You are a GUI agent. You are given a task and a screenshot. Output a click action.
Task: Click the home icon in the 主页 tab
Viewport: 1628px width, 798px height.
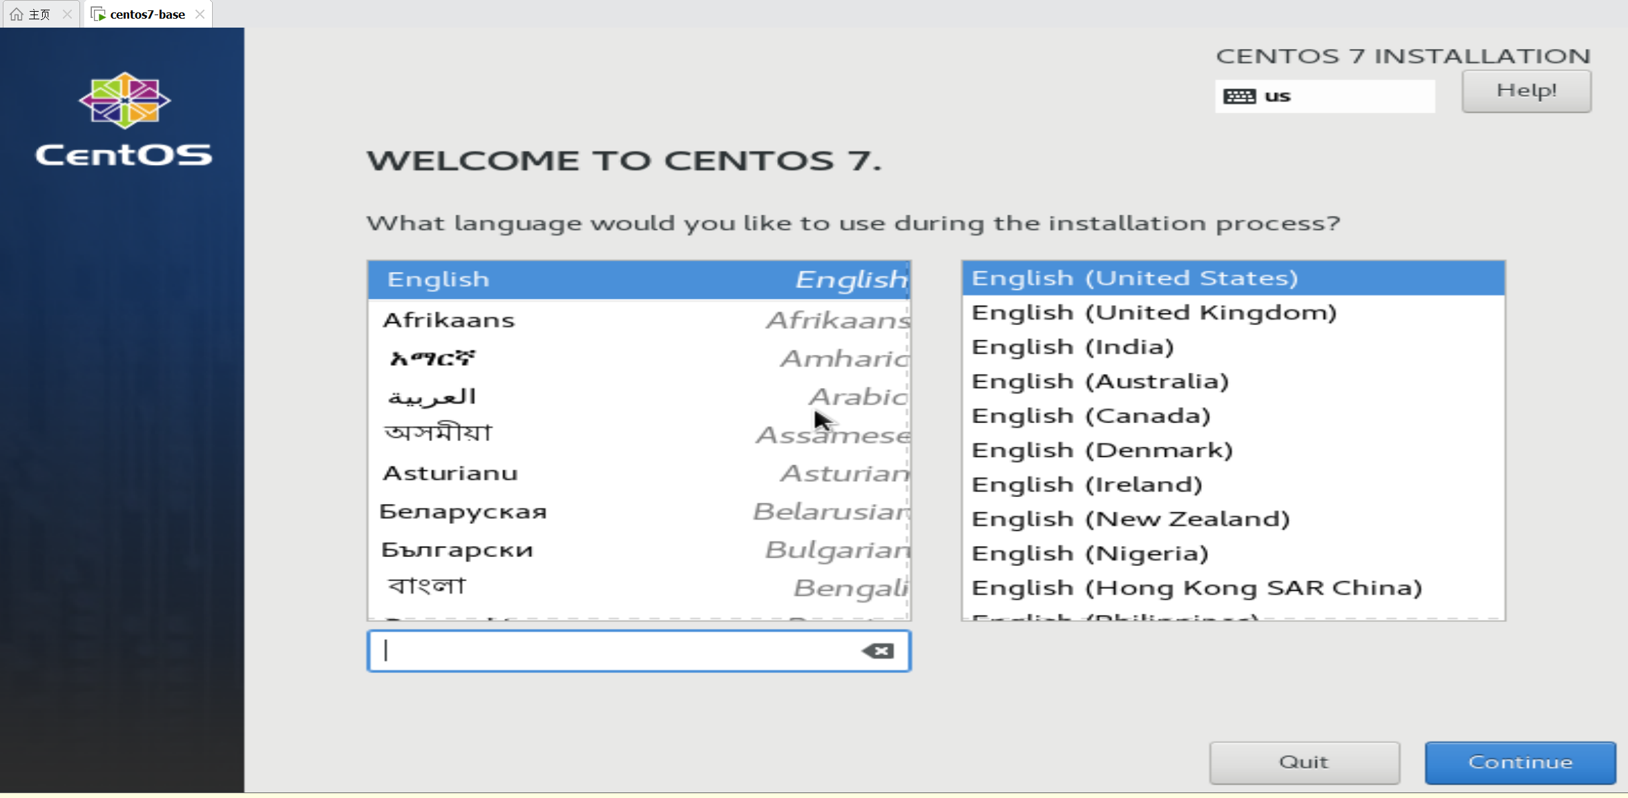pyautogui.click(x=16, y=14)
